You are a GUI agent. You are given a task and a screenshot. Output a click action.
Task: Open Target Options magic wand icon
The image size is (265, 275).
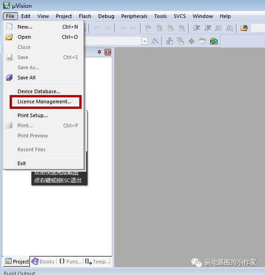coord(155,41)
